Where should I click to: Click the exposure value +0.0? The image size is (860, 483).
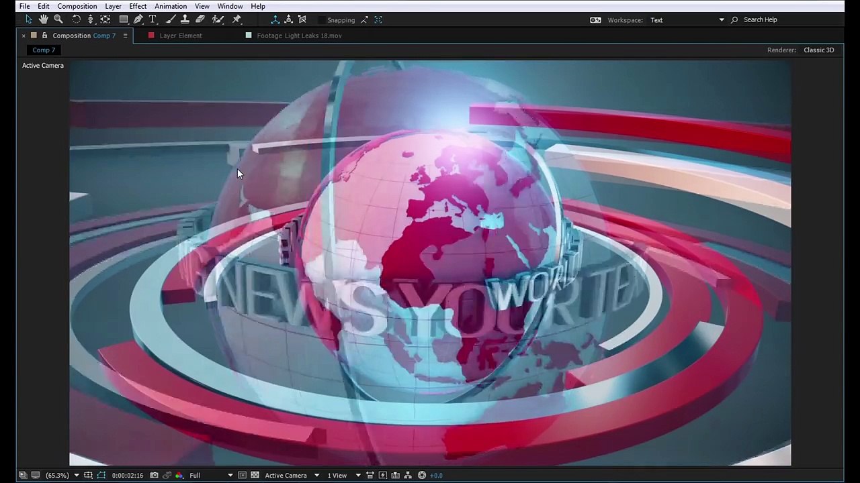[436, 476]
